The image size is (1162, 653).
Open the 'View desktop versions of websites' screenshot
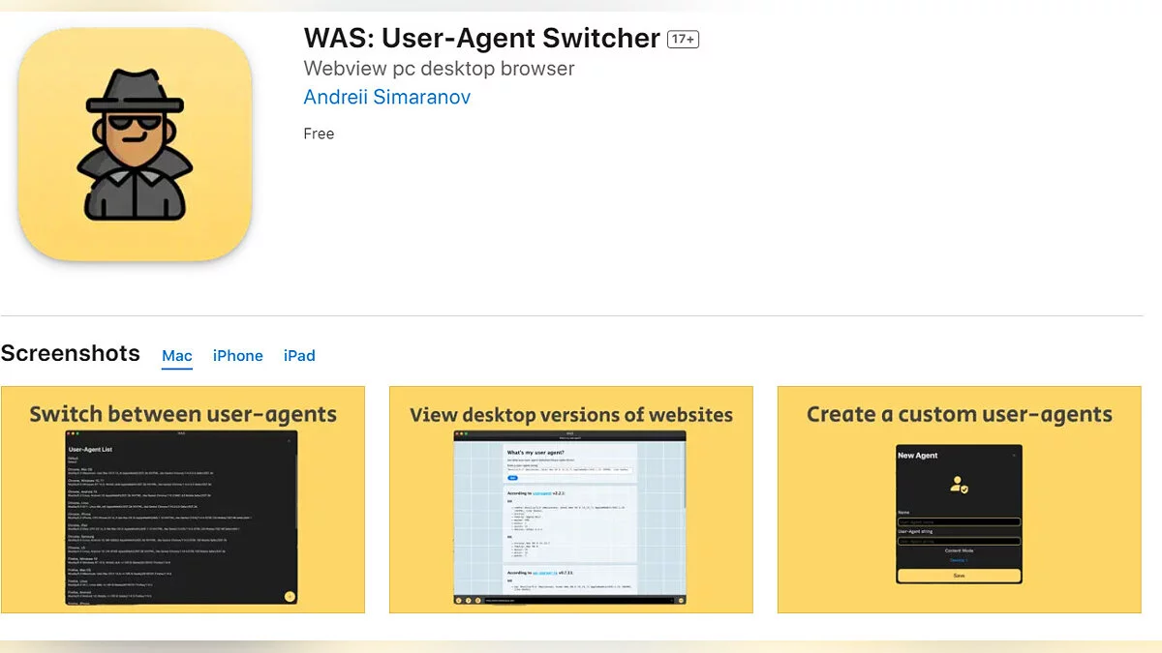point(571,499)
